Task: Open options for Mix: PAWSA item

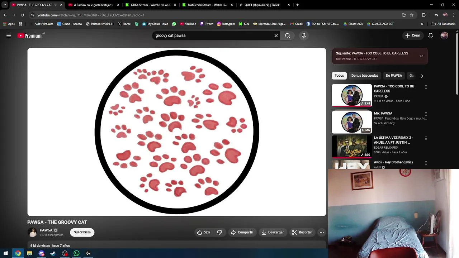Action: pyautogui.click(x=426, y=114)
